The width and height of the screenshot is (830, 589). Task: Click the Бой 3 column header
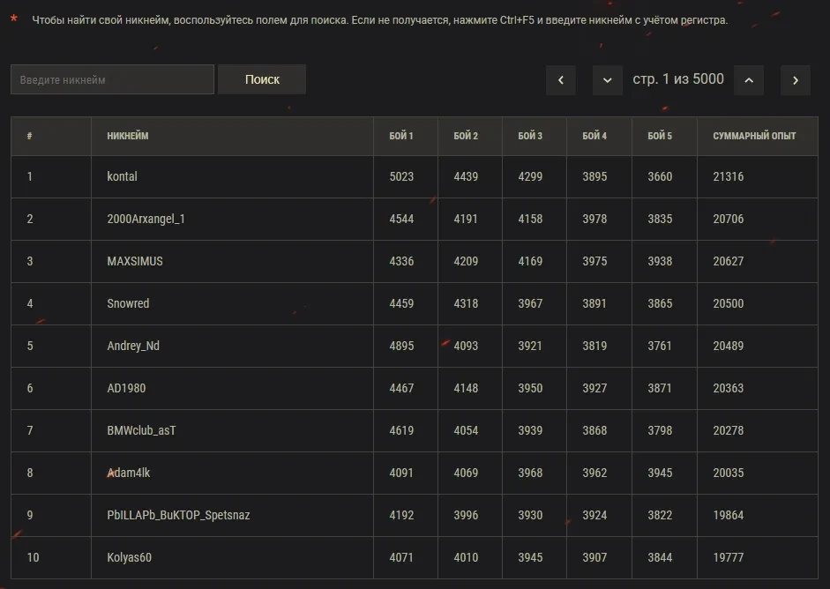[530, 136]
